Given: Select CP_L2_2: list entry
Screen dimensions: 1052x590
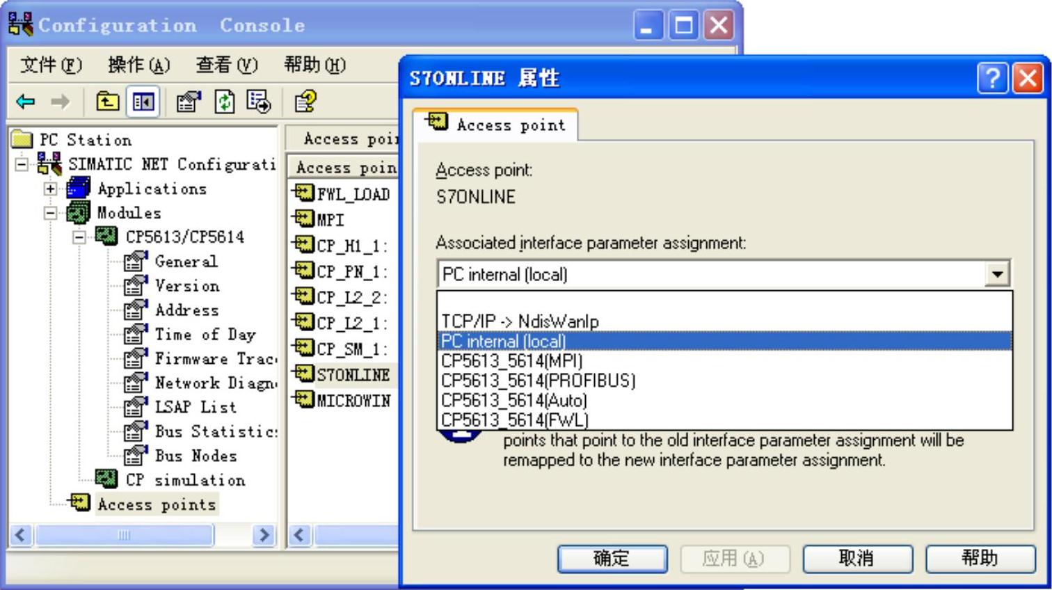Looking at the screenshot, I should click(x=352, y=297).
